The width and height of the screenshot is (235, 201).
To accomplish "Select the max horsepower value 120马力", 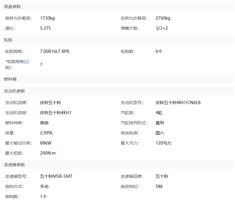I will click(164, 143).
